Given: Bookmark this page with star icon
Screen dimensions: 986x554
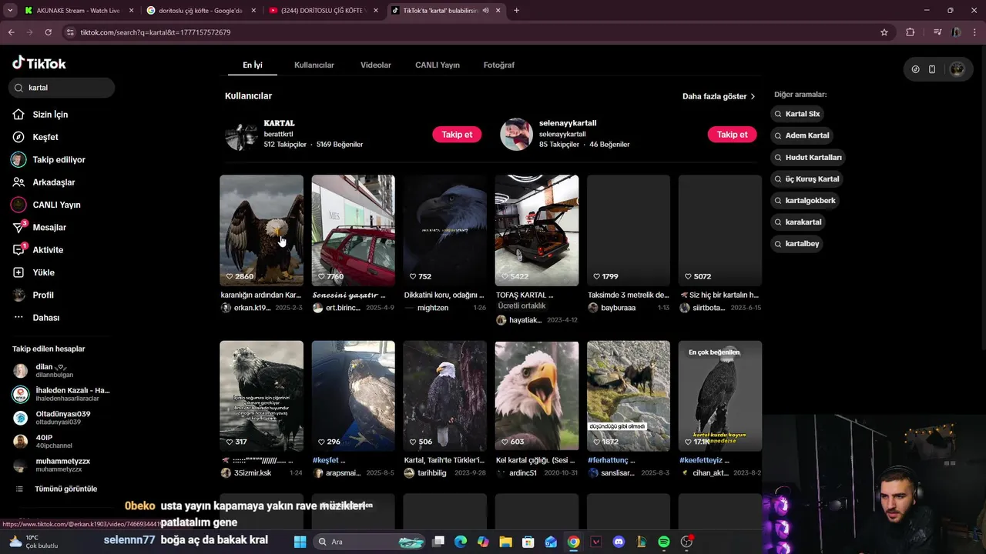Looking at the screenshot, I should pyautogui.click(x=884, y=32).
